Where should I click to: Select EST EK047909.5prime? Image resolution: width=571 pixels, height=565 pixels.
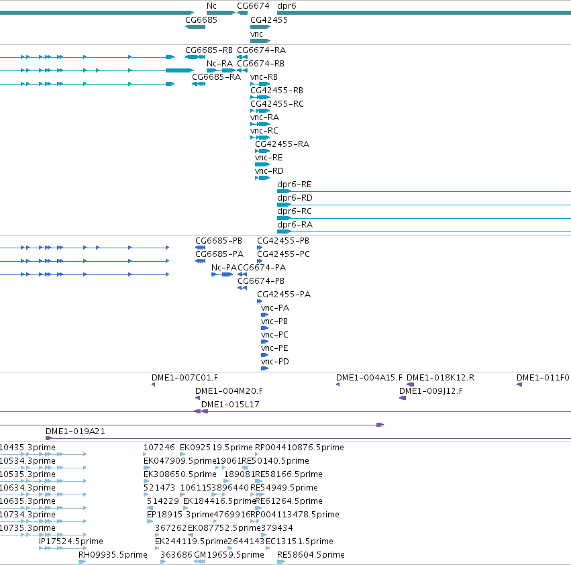(180, 461)
